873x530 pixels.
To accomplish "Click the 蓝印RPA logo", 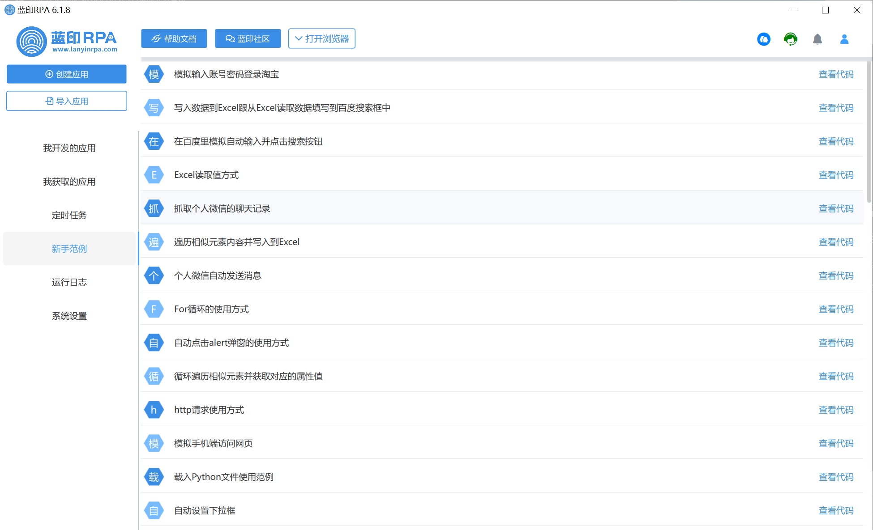I will click(x=67, y=42).
